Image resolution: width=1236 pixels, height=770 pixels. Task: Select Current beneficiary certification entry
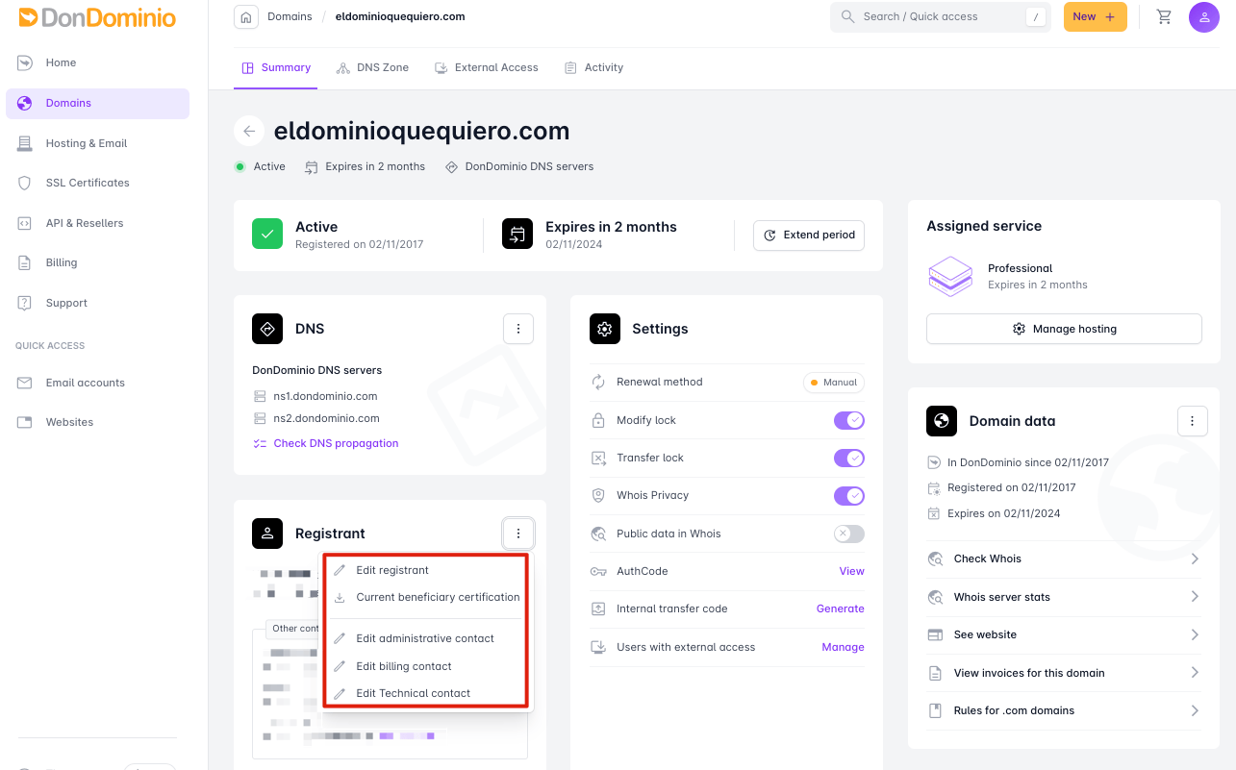pyautogui.click(x=427, y=597)
